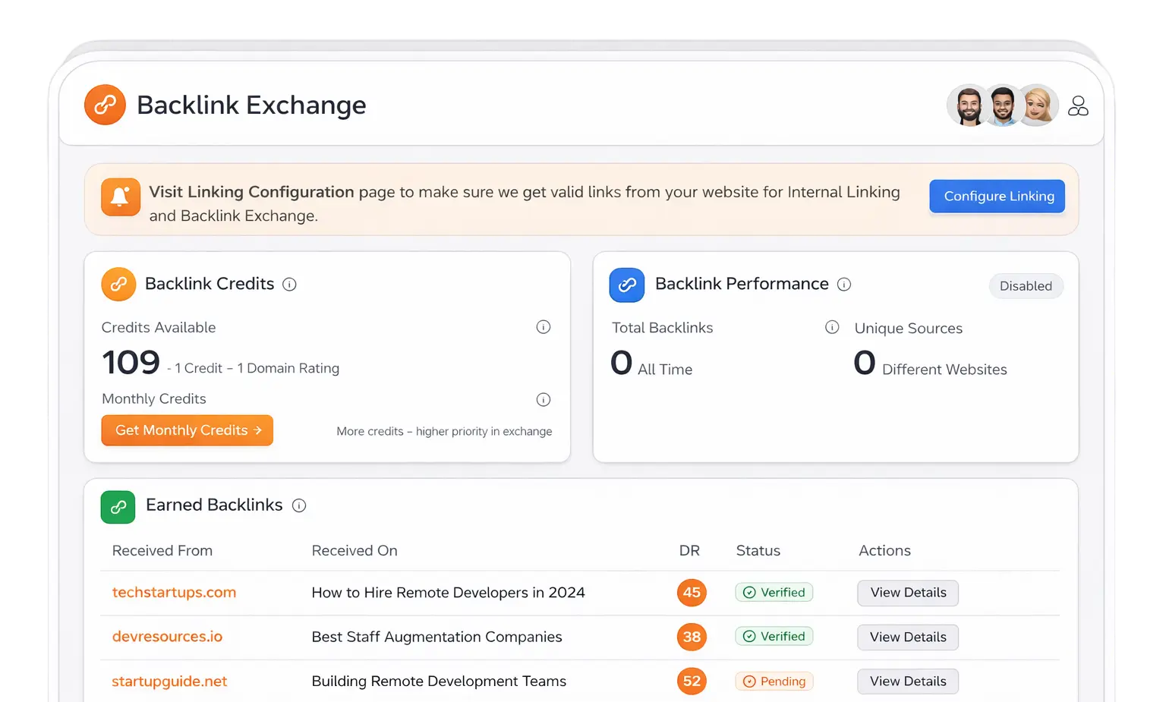Viewport: 1166px width, 702px height.
Task: Click the DR 38 badge
Action: tap(692, 637)
